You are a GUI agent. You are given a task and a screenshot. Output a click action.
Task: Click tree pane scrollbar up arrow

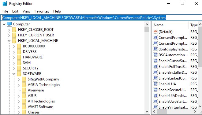click(147, 24)
